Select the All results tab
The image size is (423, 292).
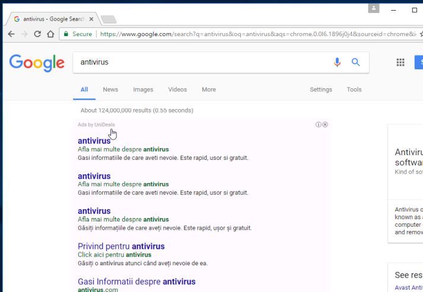pyautogui.click(x=84, y=89)
